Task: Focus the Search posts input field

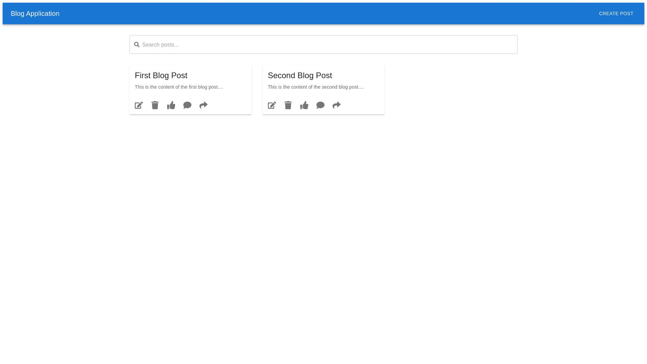Action: click(x=323, y=44)
